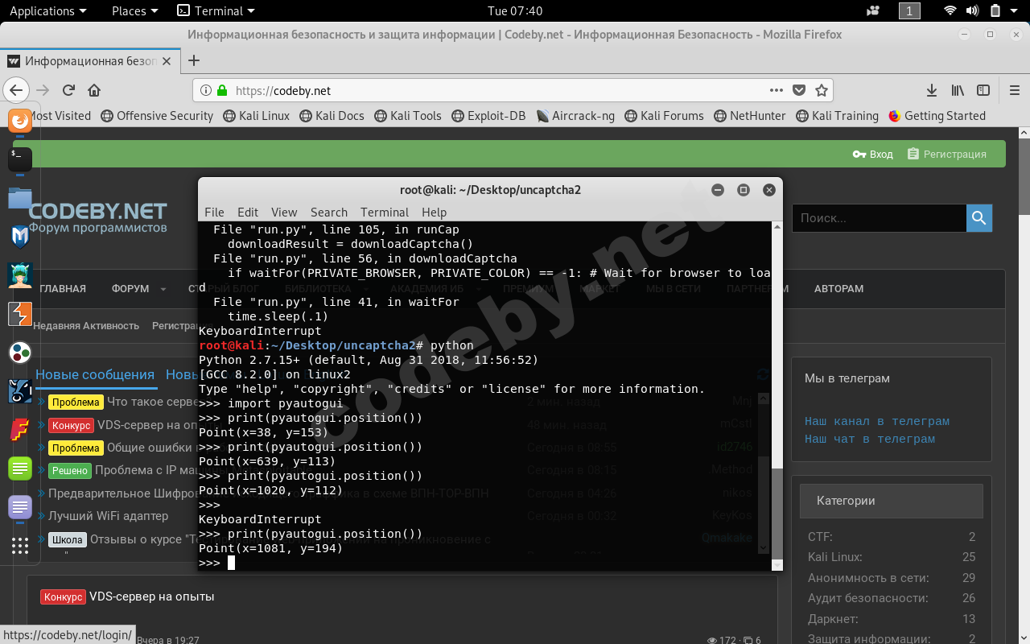Open the Downloads arrow in Firefox toolbar
Image resolution: width=1030 pixels, height=644 pixels.
point(931,90)
